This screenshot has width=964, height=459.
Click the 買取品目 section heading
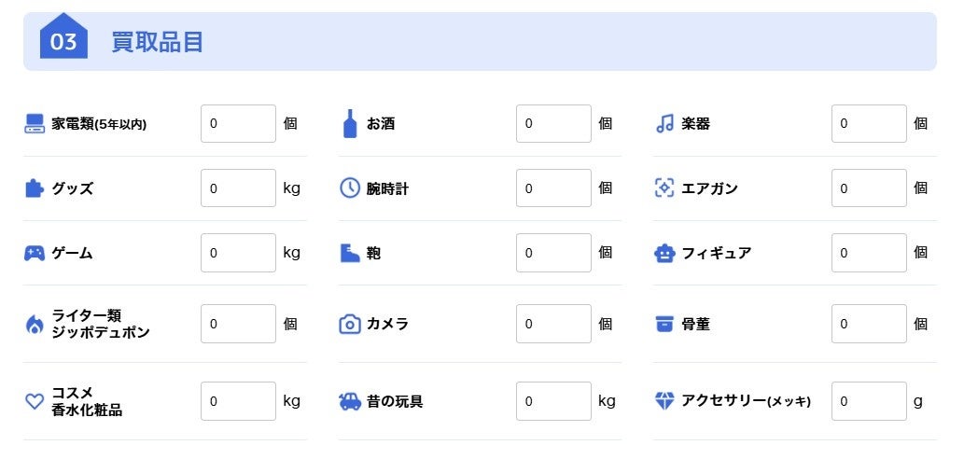[158, 42]
